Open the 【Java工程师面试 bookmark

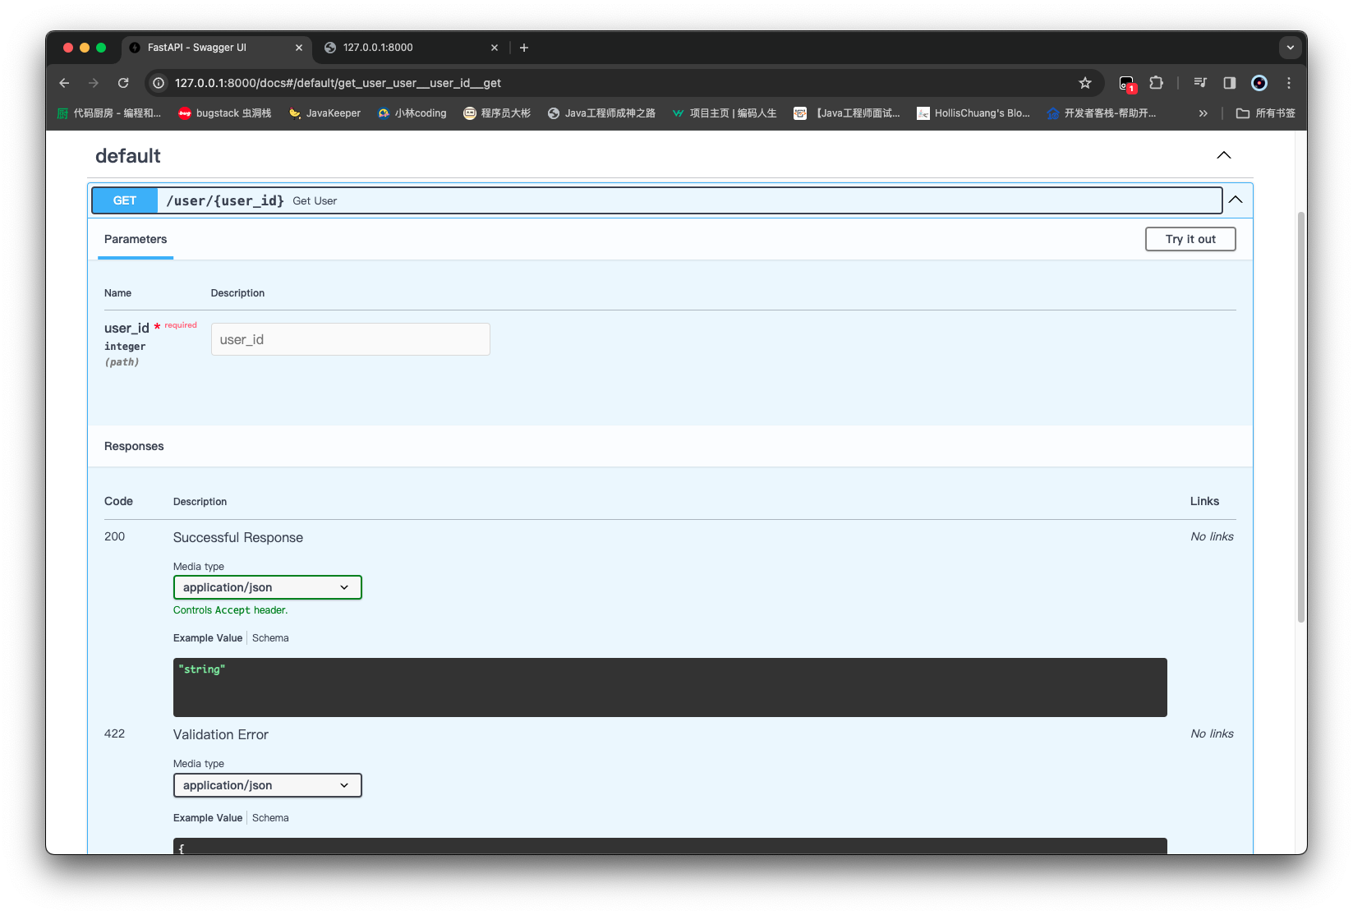(847, 113)
